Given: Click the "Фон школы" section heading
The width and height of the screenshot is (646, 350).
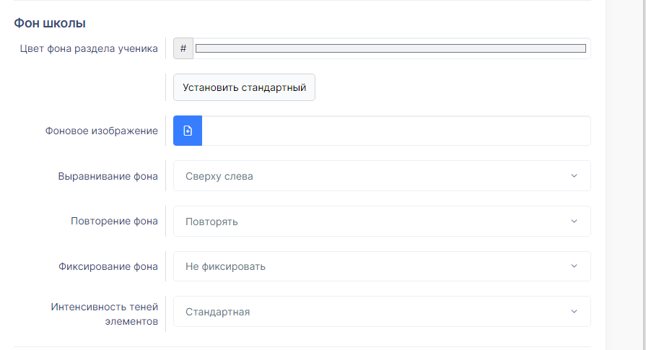Looking at the screenshot, I should (50, 23).
